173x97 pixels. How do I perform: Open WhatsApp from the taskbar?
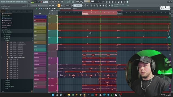tap(112, 95)
